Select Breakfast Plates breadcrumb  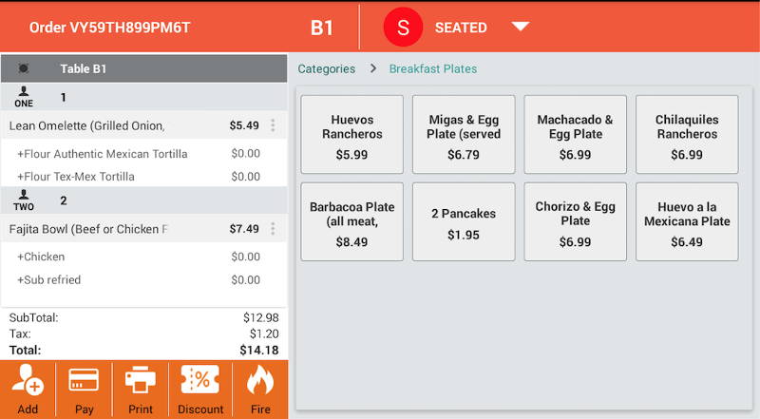(x=433, y=68)
